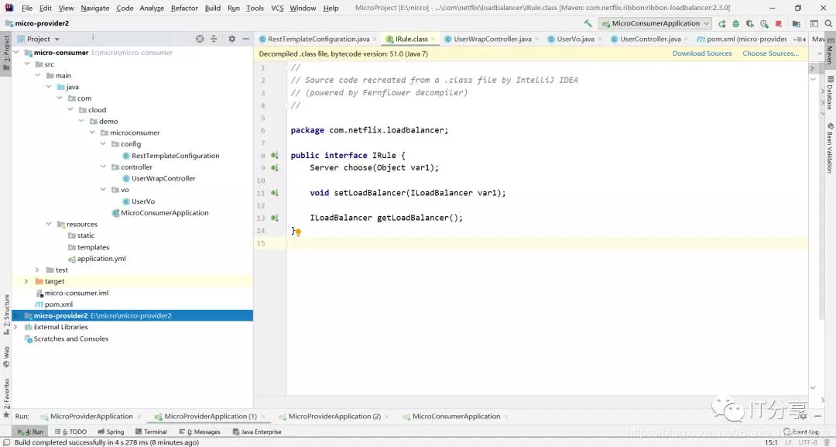Click the run anything window icon
Viewport: 836px width, 447px height.
click(814, 23)
